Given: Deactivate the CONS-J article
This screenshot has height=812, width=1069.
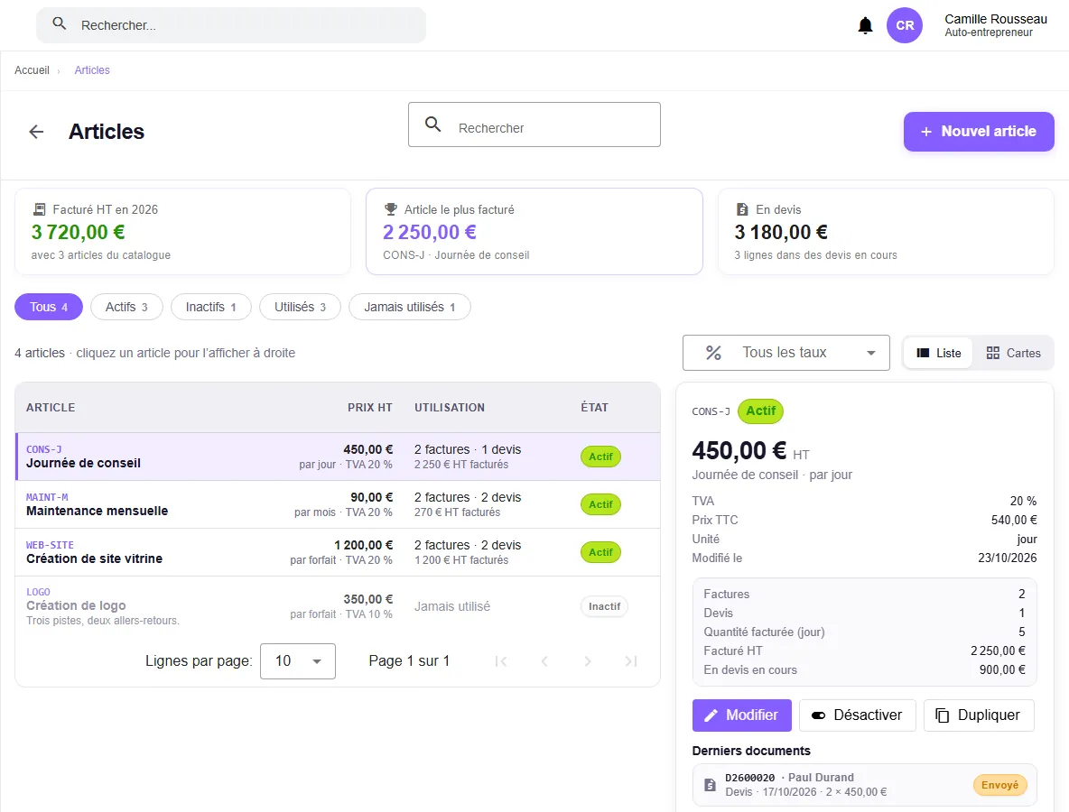Looking at the screenshot, I should point(857,715).
